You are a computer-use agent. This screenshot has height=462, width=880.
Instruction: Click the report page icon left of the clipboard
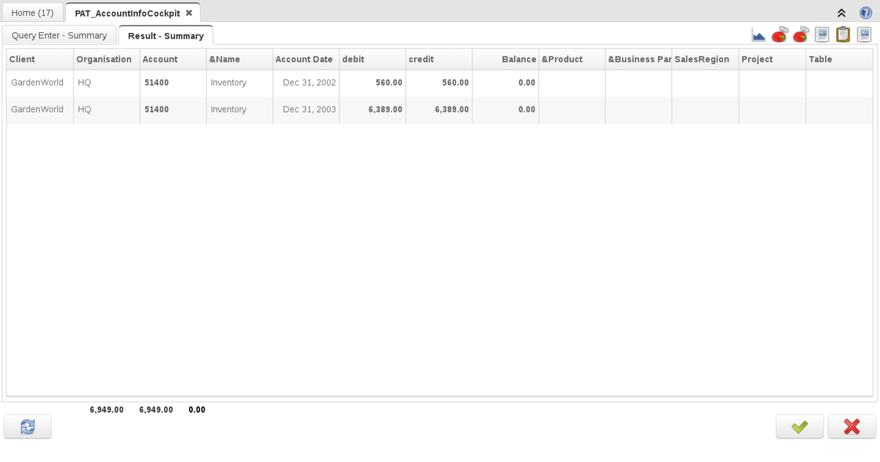[822, 34]
